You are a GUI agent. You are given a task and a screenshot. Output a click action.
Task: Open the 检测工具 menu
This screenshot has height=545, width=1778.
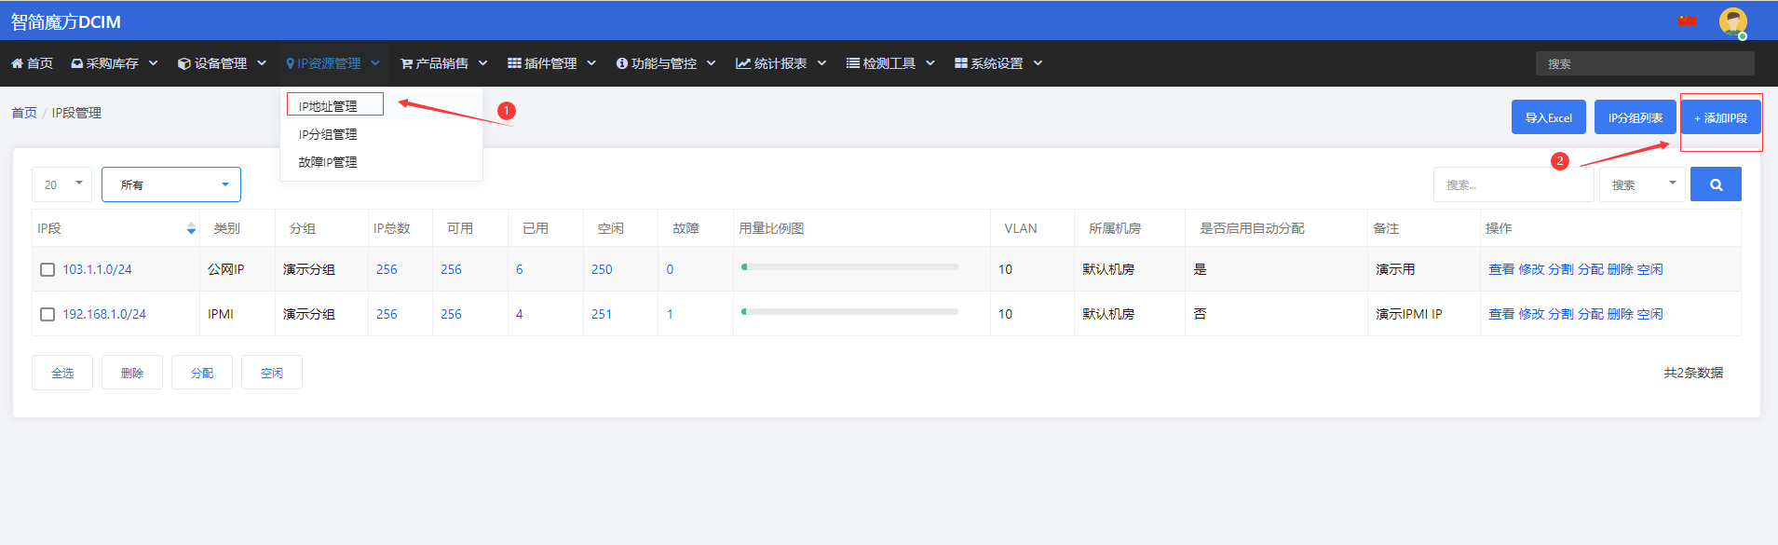pos(889,63)
